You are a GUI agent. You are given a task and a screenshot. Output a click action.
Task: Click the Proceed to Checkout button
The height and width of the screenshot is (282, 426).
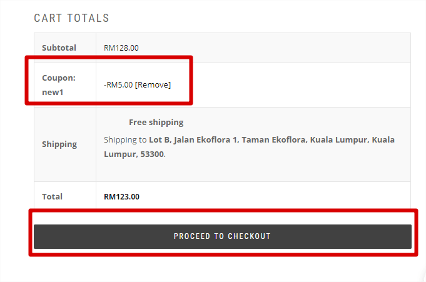pos(223,236)
